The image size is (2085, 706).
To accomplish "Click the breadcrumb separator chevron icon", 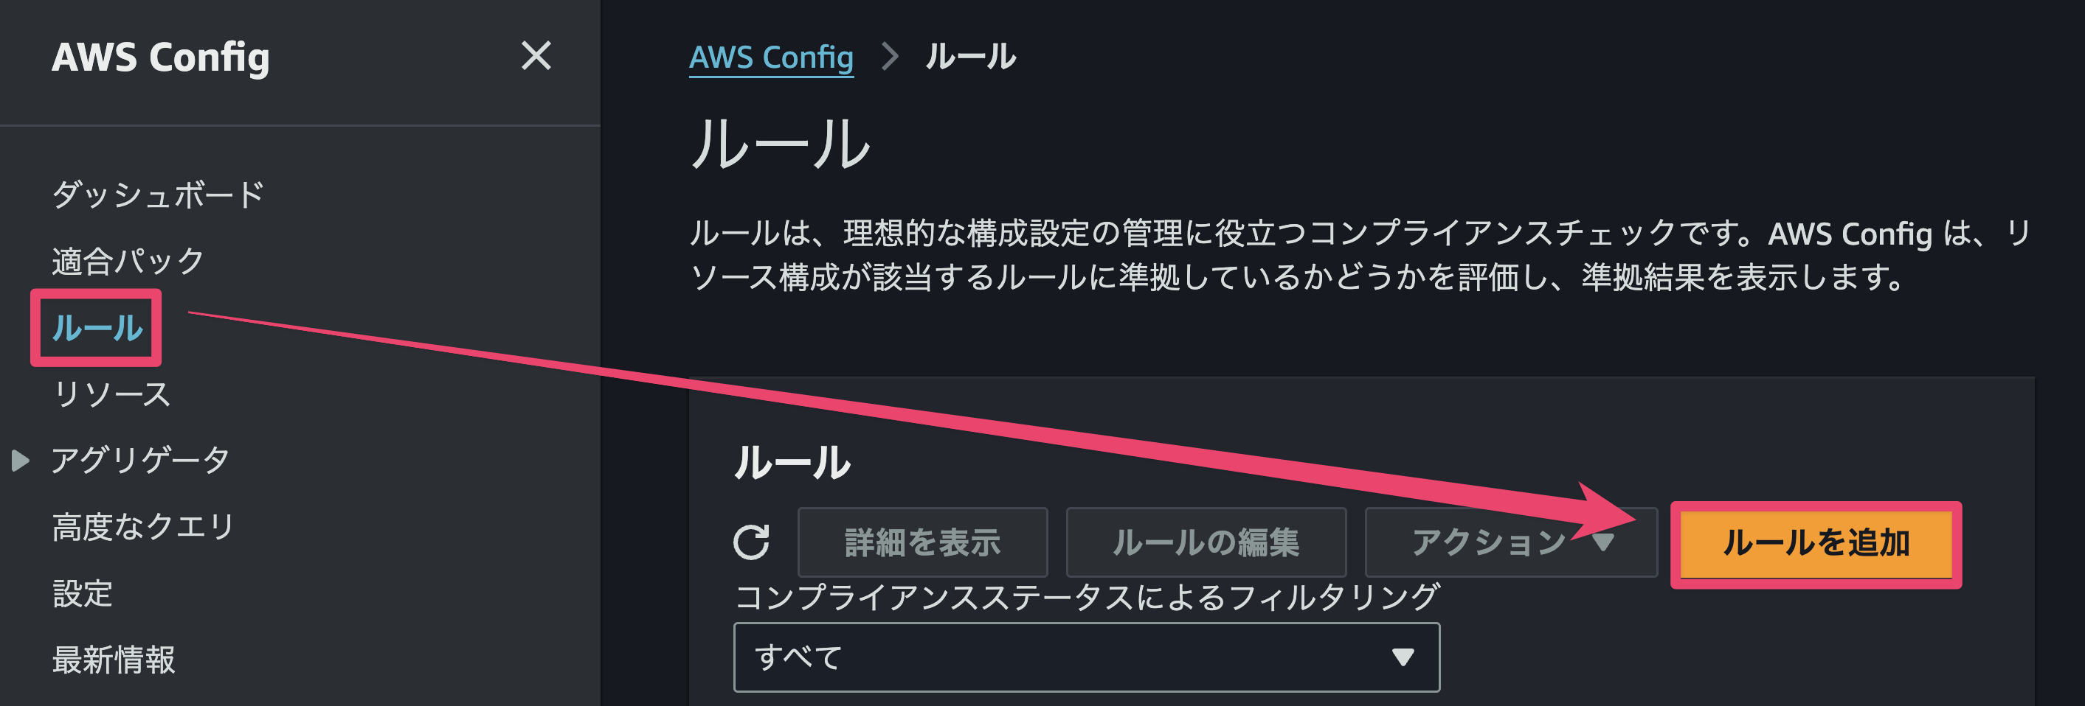I will coord(890,57).
